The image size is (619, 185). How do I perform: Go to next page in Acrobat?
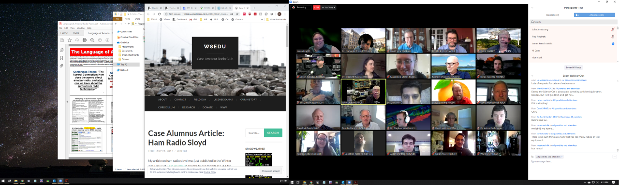point(107,40)
